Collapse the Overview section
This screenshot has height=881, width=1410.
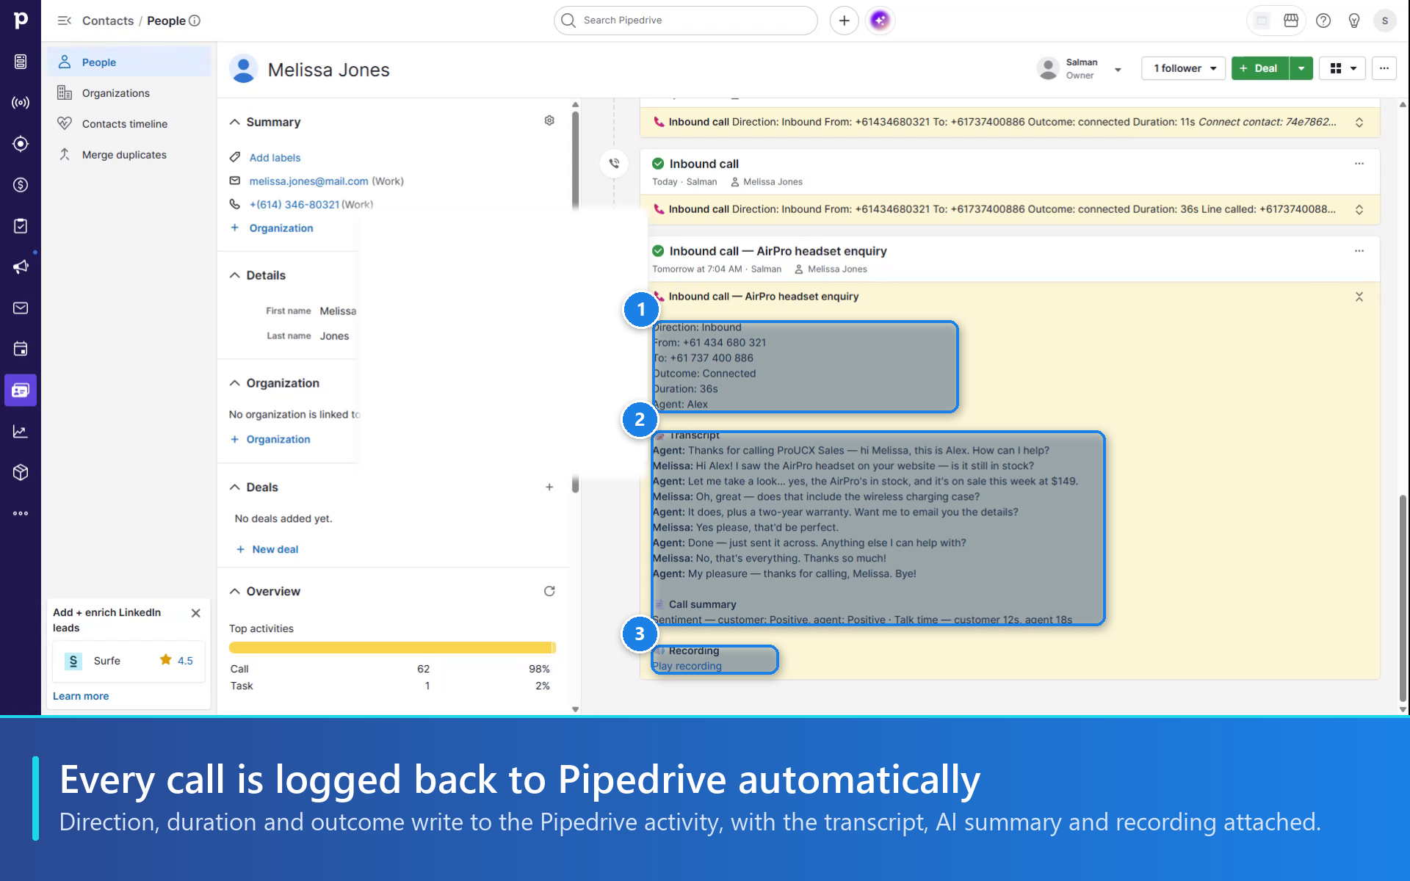235,592
